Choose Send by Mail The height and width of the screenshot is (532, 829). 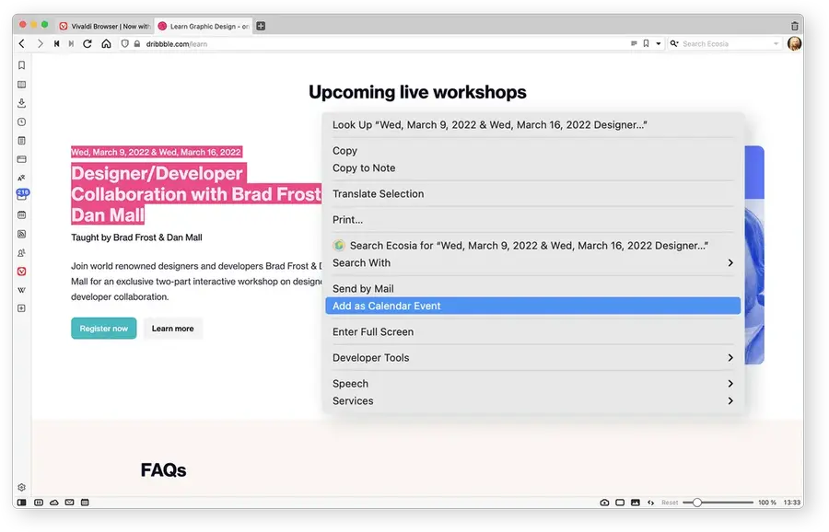533,288
